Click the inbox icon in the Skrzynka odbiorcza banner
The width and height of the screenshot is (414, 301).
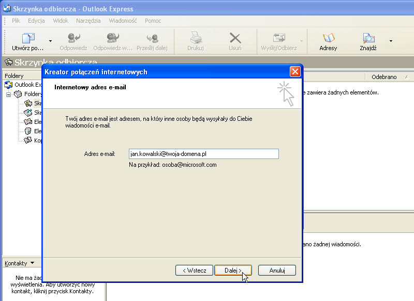[8, 62]
